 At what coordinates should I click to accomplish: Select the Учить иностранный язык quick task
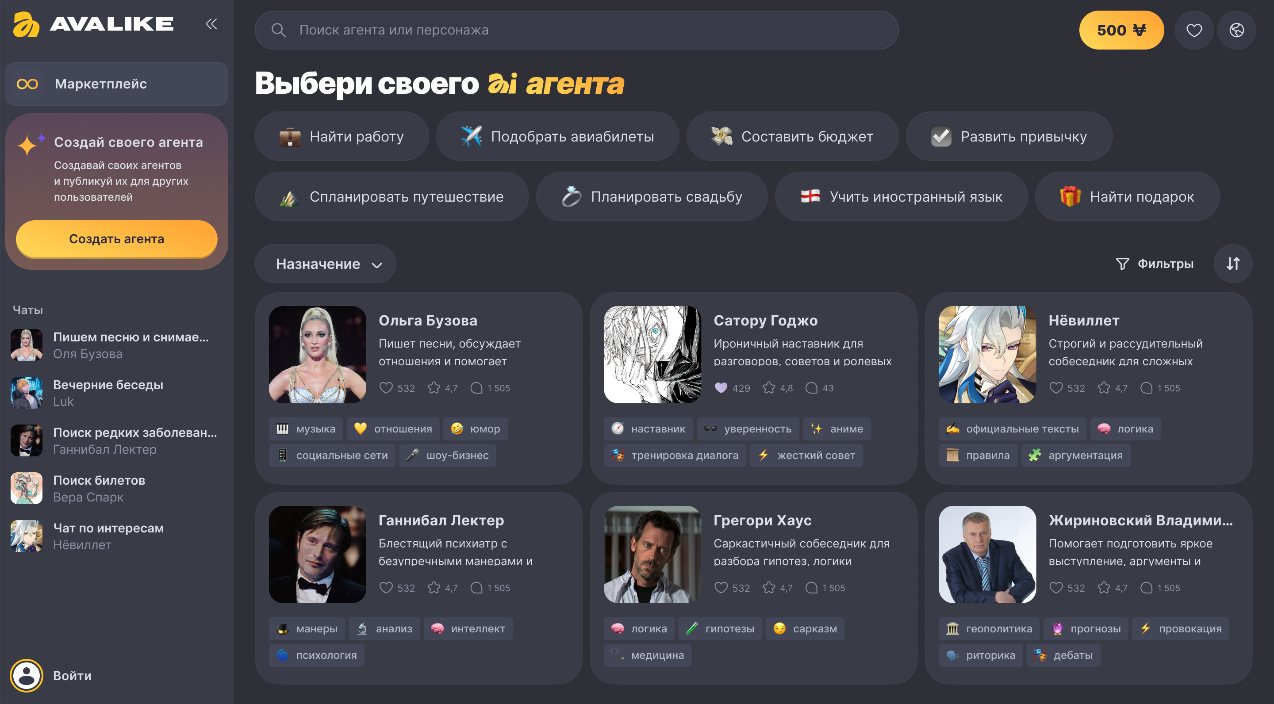pos(901,197)
